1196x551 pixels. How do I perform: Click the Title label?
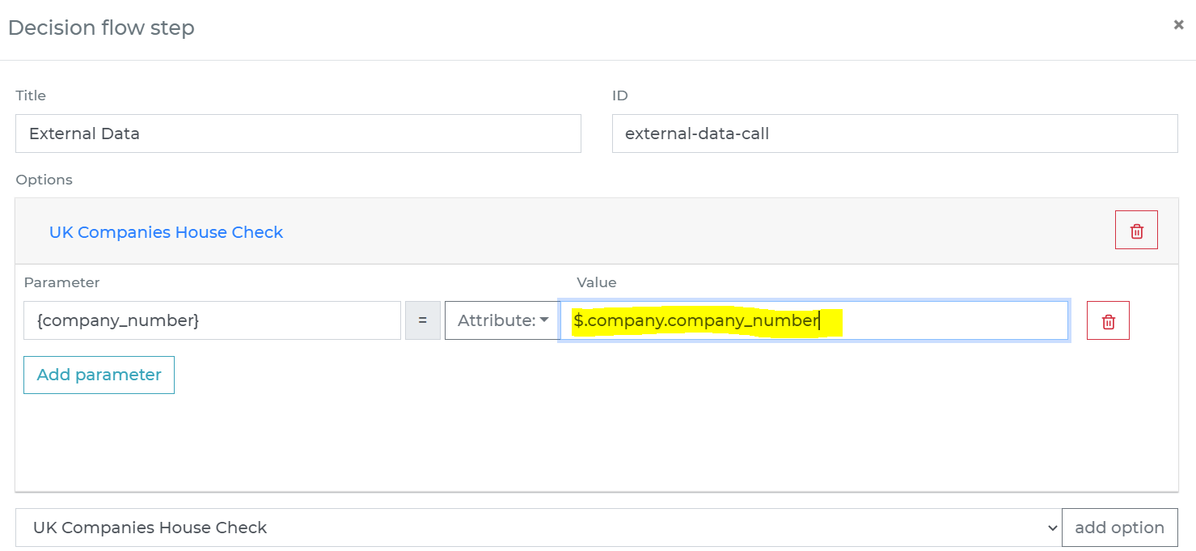coord(31,95)
